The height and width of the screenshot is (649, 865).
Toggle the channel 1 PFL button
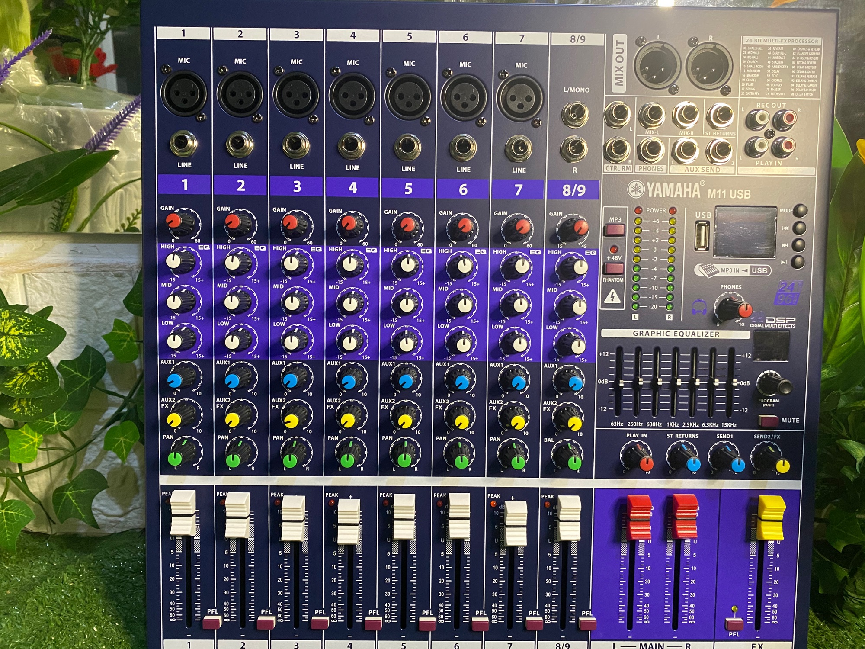tap(211, 622)
